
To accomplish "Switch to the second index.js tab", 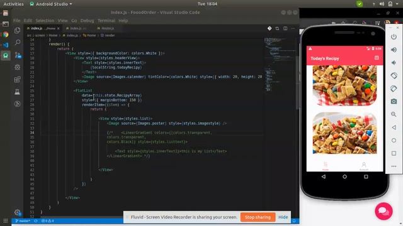I will 77,28.
